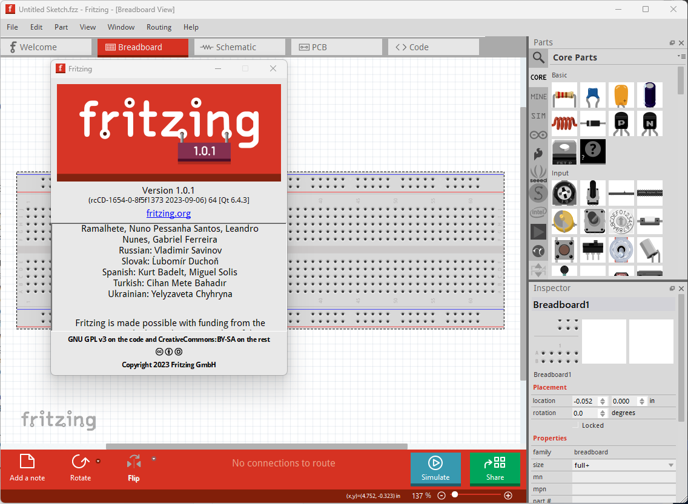Open the File menu
This screenshot has width=688, height=504.
click(x=12, y=27)
